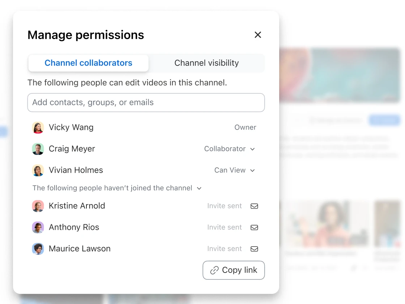Open Vivian Holmes's Can View dropdown
Image resolution: width=405 pixels, height=304 pixels.
pos(235,170)
